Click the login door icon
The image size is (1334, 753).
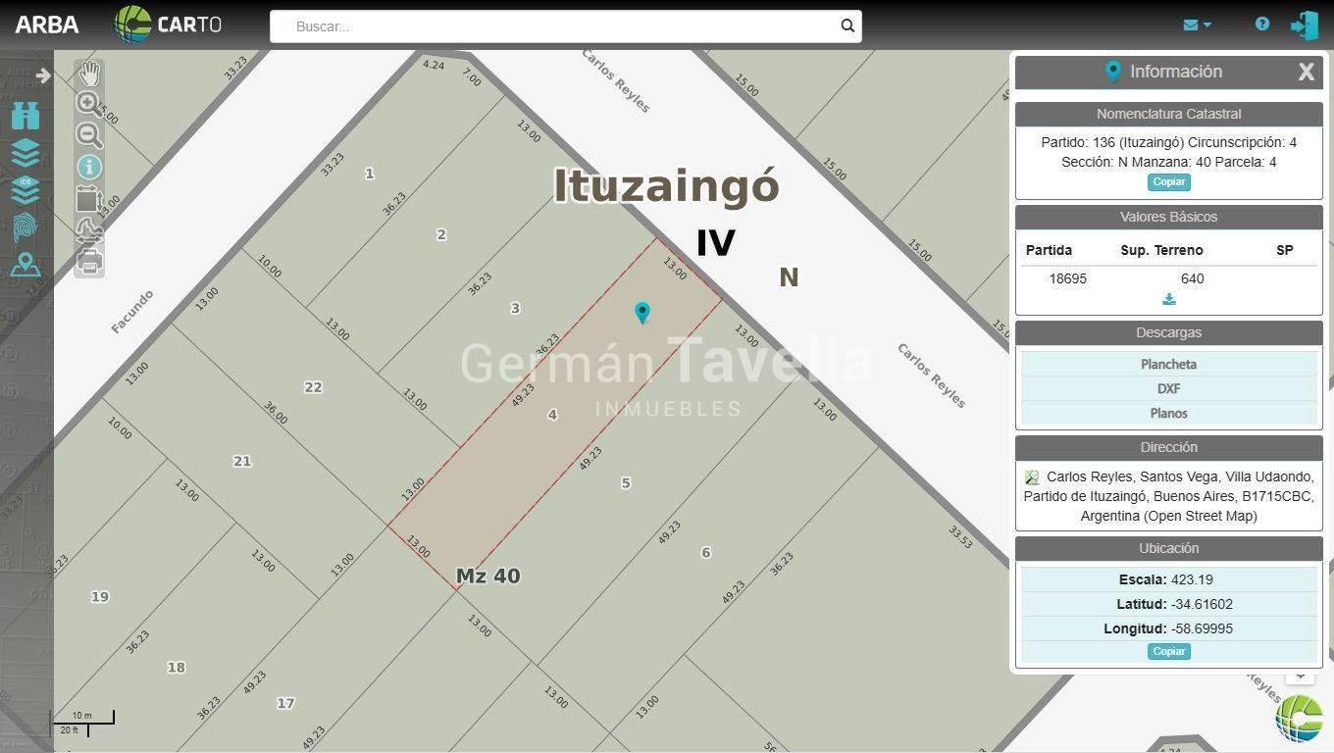[x=1305, y=25]
